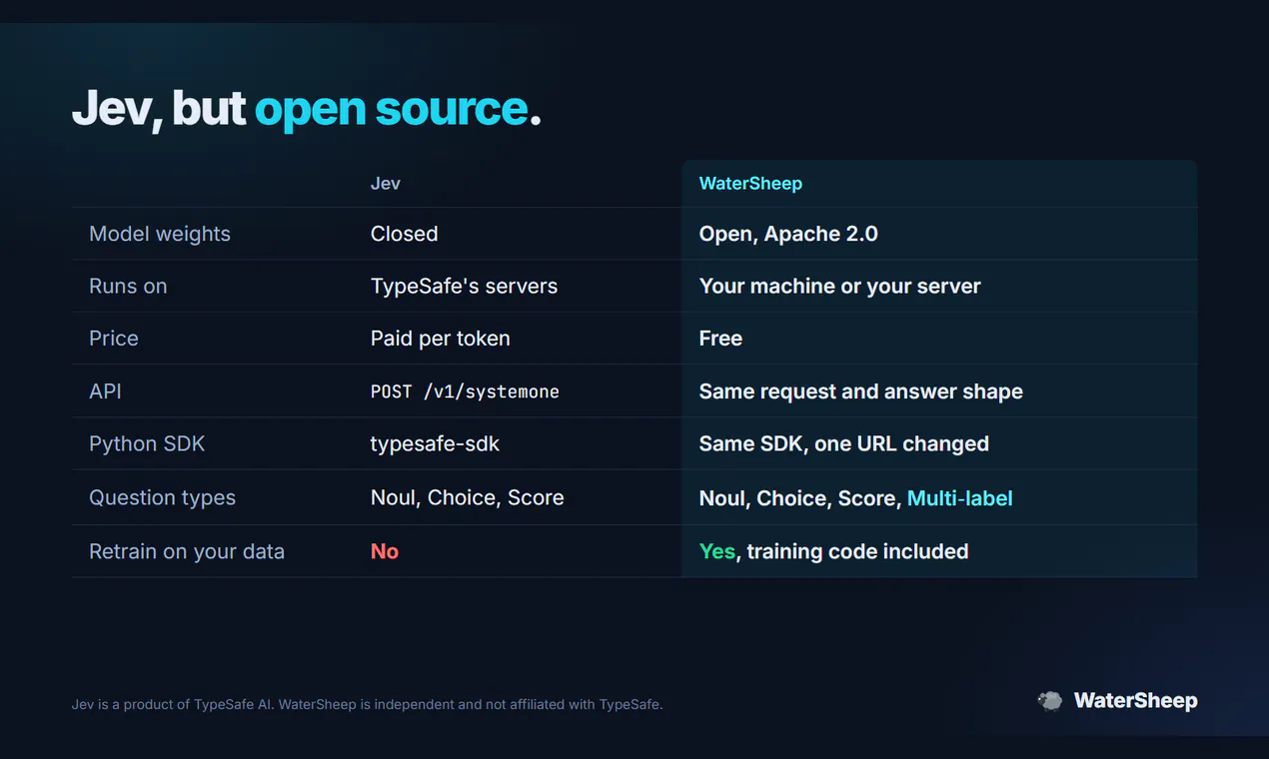Image resolution: width=1269 pixels, height=759 pixels.
Task: Click the WaterSheep brand name beside logo
Action: tap(1135, 701)
